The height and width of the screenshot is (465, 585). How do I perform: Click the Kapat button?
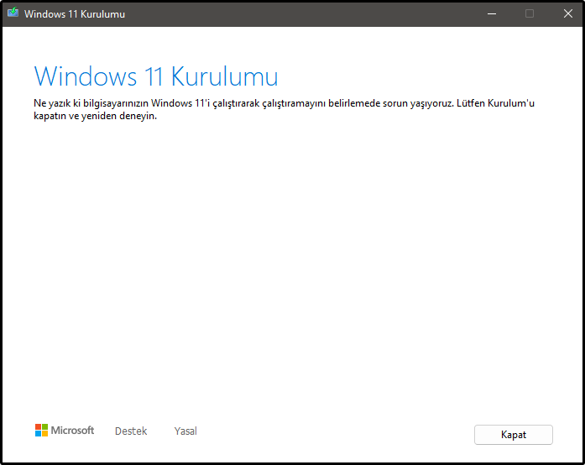point(514,435)
